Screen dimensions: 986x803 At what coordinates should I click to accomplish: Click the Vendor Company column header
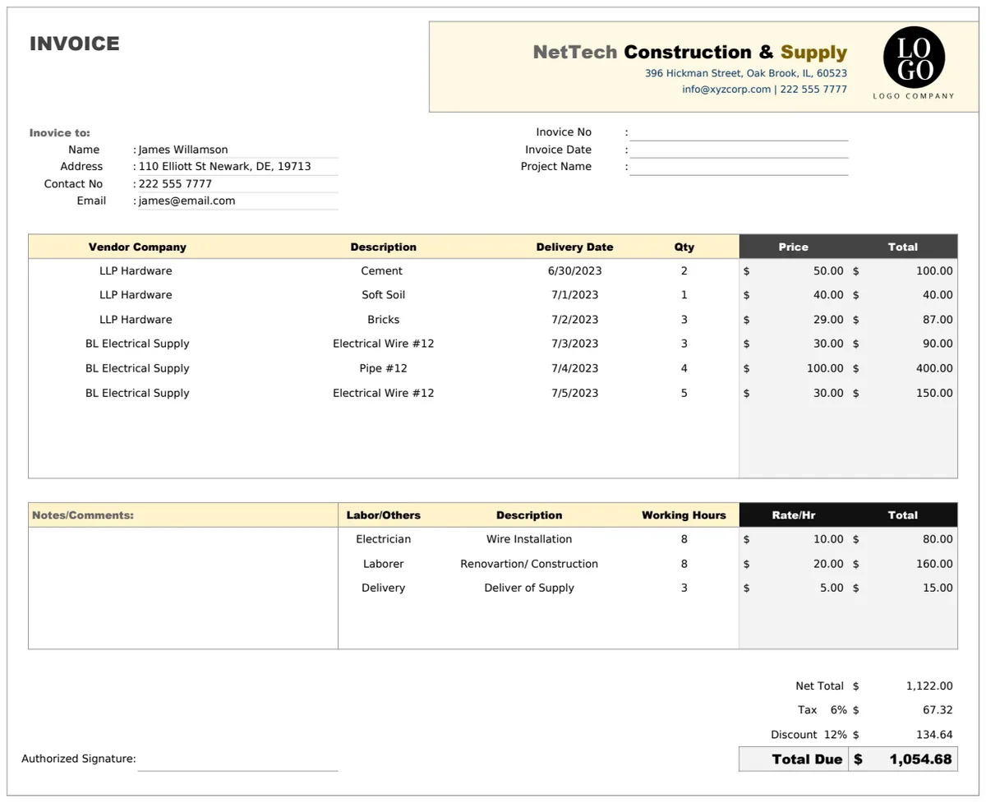click(137, 247)
